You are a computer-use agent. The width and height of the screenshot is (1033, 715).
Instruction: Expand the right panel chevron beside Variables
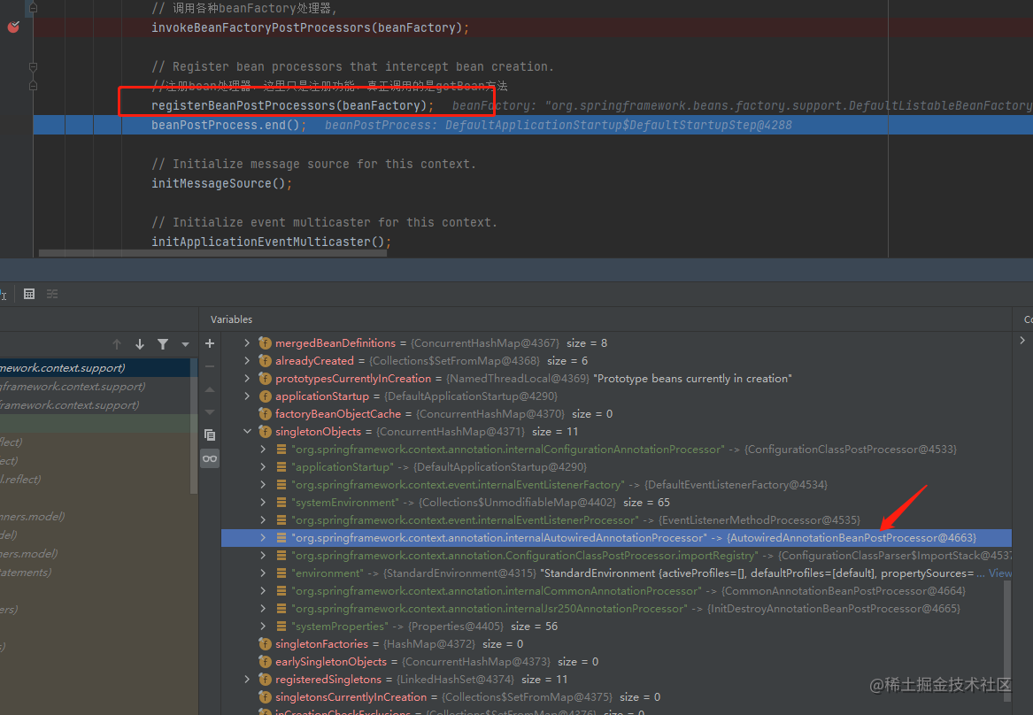(1022, 341)
